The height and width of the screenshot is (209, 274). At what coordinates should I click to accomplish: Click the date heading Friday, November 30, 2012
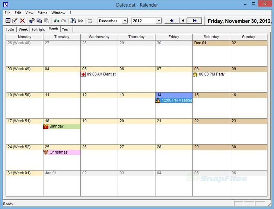pyautogui.click(x=239, y=21)
